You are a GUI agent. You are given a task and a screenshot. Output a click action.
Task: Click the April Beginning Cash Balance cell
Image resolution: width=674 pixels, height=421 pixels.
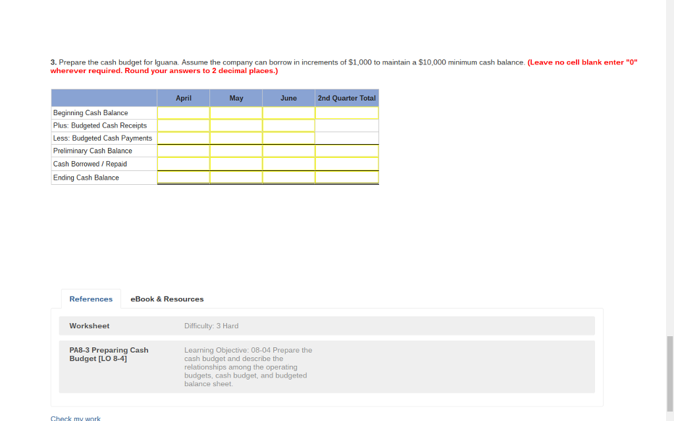[183, 112]
